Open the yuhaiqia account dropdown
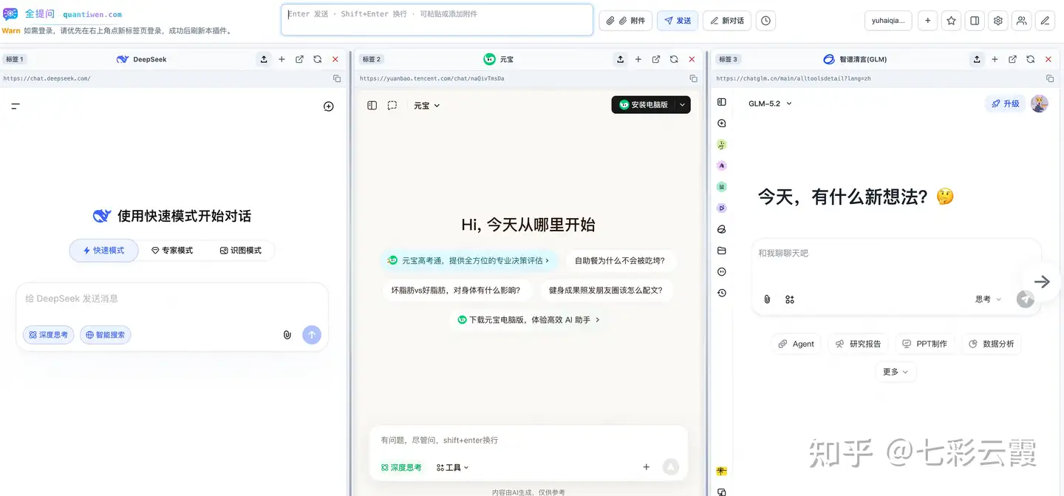This screenshot has height=496, width=1064. (888, 21)
